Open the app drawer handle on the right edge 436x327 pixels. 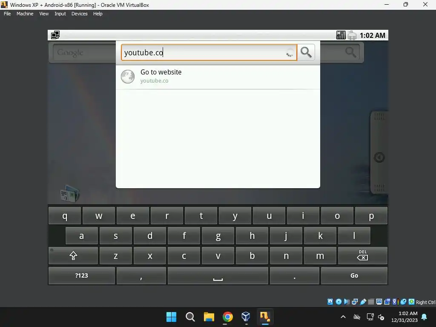(x=379, y=153)
